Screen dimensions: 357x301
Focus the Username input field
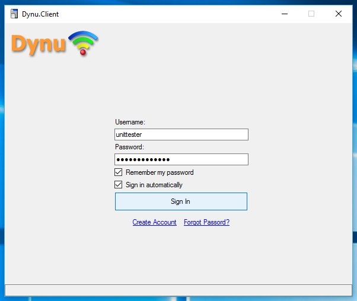click(181, 135)
